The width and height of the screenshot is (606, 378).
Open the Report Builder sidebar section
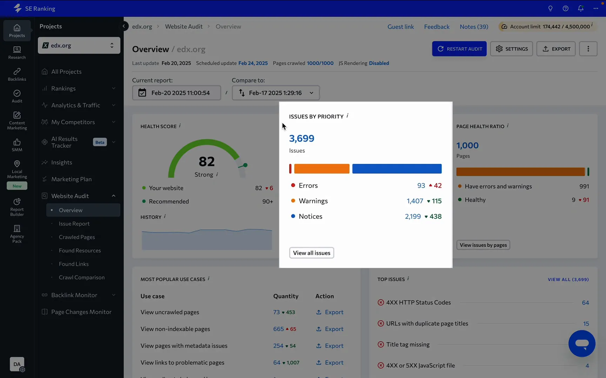[x=16, y=206]
